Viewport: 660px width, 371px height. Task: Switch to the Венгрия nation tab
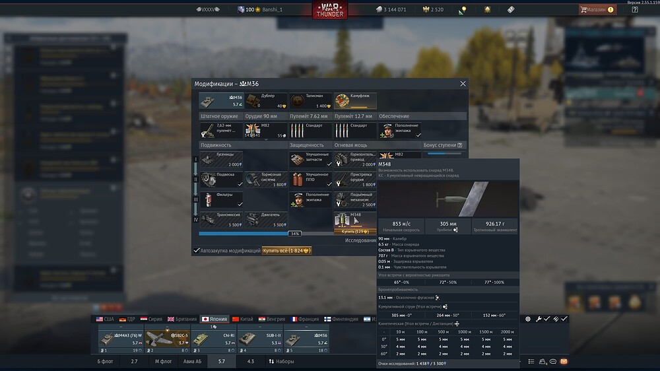point(272,319)
